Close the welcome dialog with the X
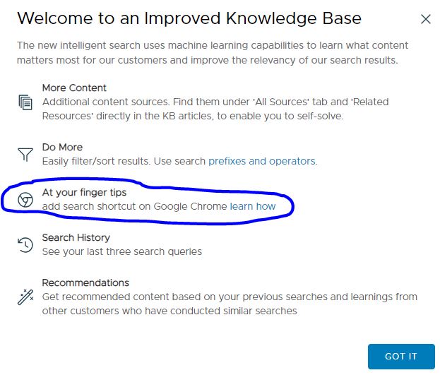The width and height of the screenshot is (440, 375). coord(426,19)
